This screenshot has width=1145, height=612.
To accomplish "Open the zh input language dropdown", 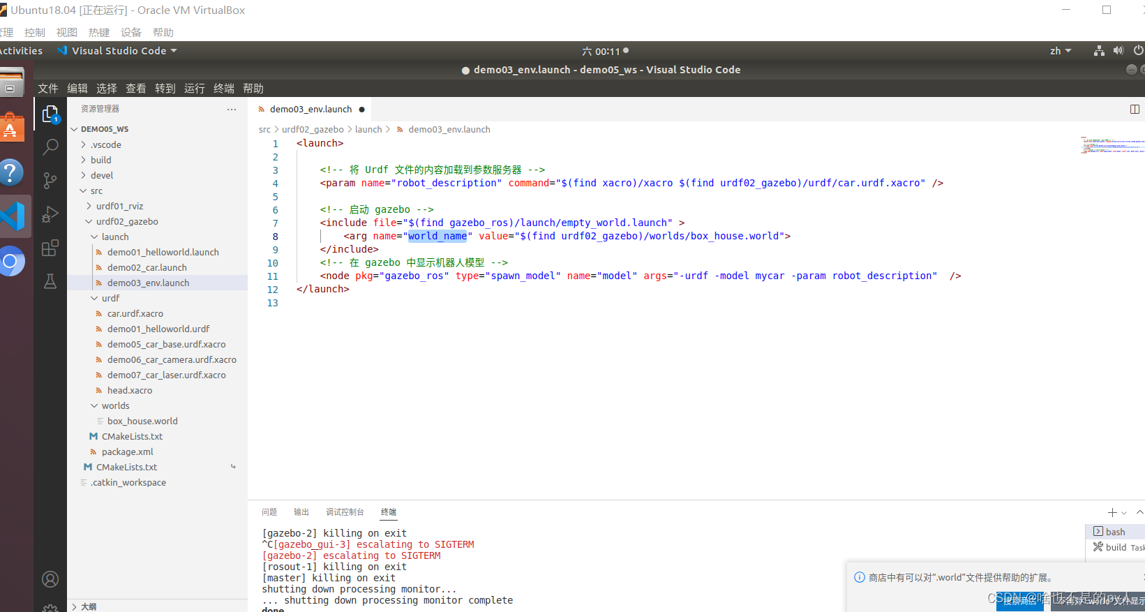I will (x=1061, y=51).
